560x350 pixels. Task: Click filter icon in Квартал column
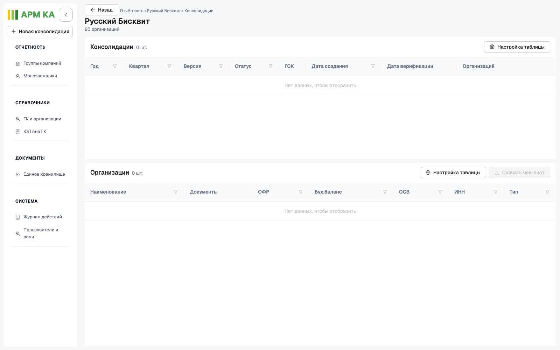point(169,66)
